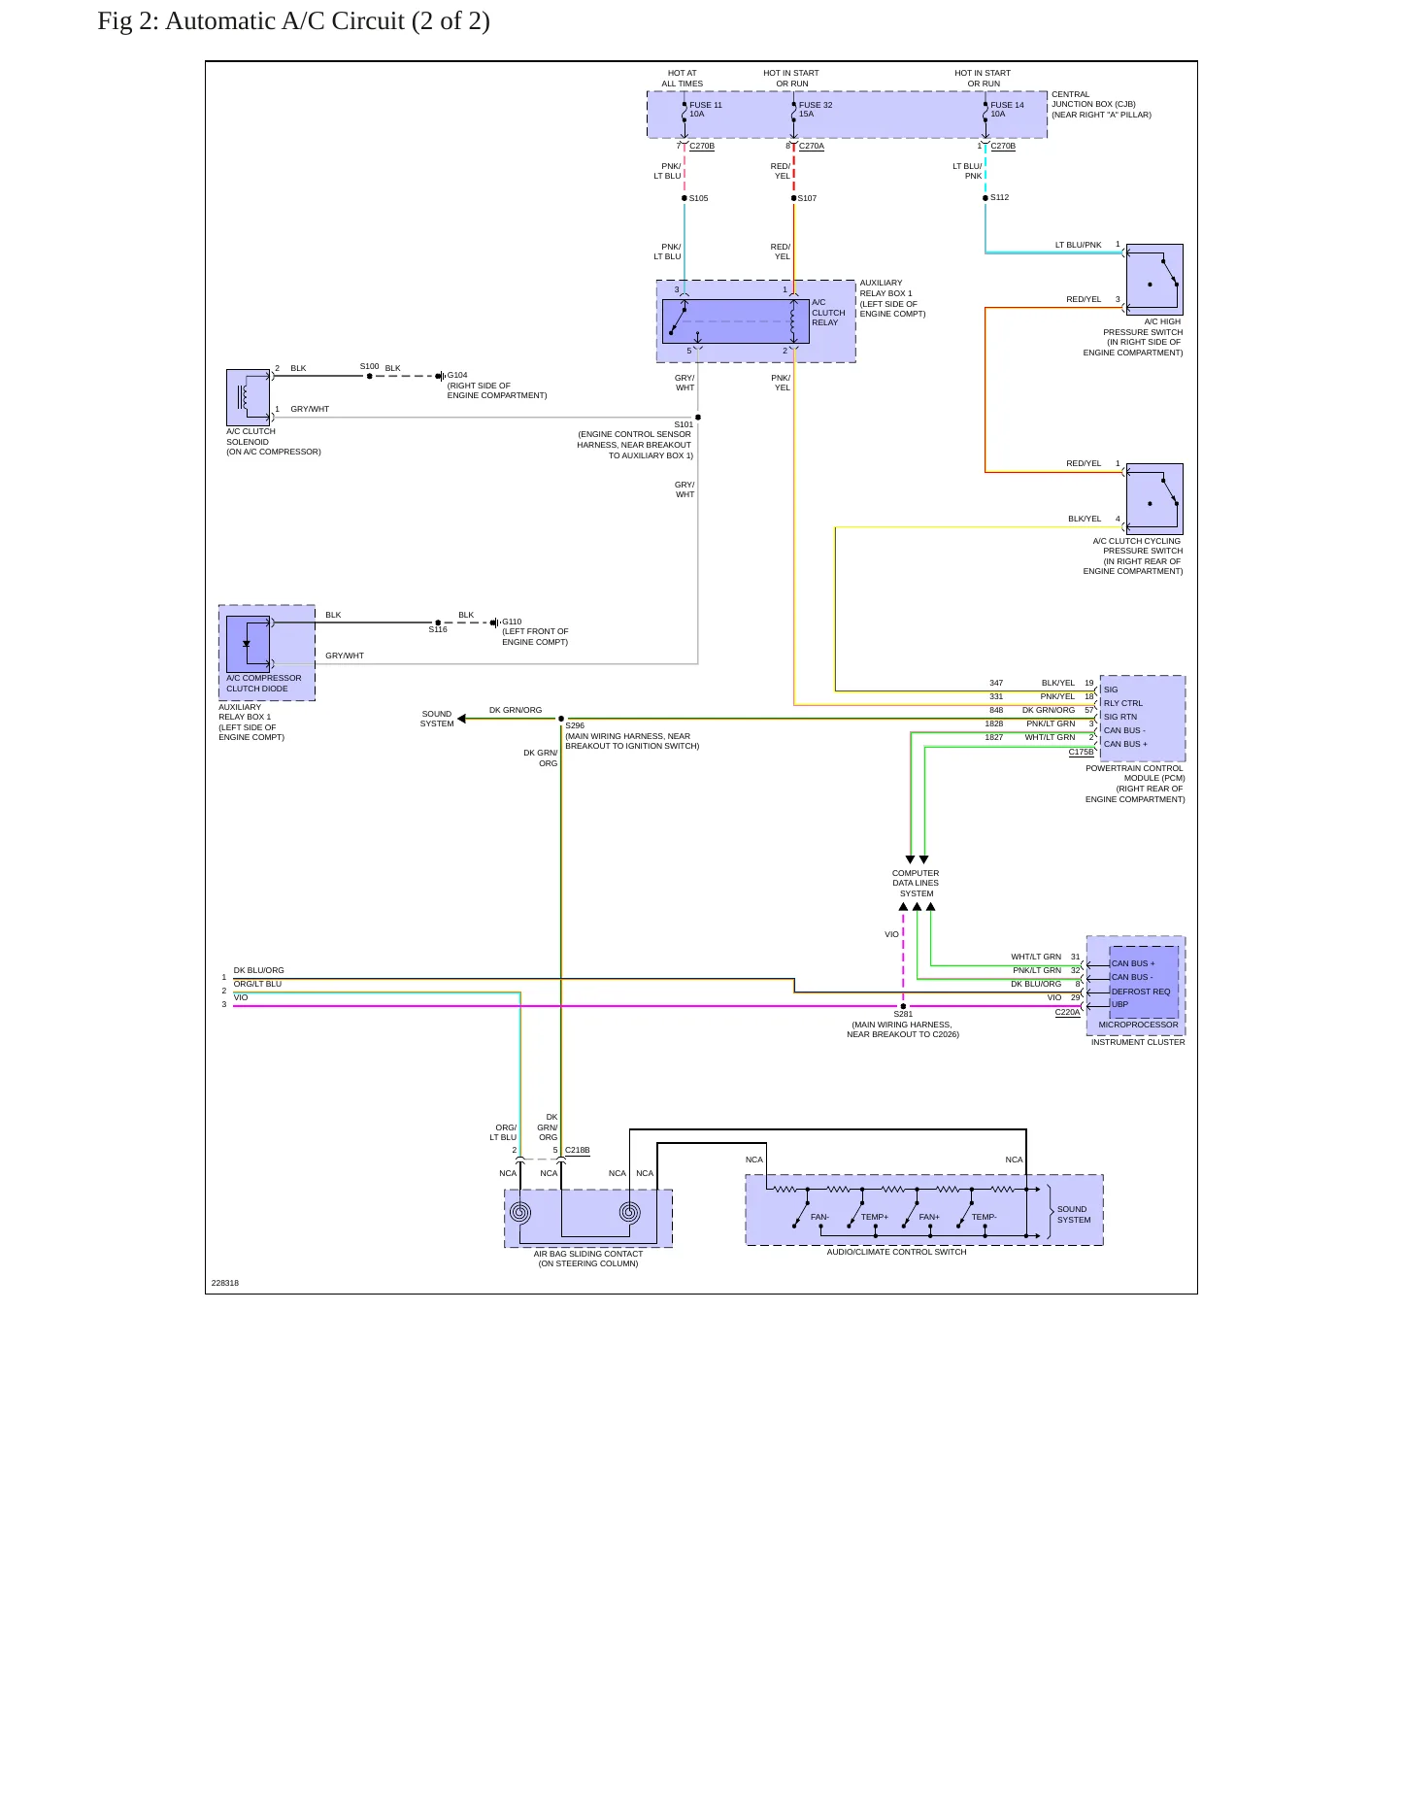Click the 'UBP' pin label
Viewport: 1403px width, 1816px height.
[1119, 1005]
